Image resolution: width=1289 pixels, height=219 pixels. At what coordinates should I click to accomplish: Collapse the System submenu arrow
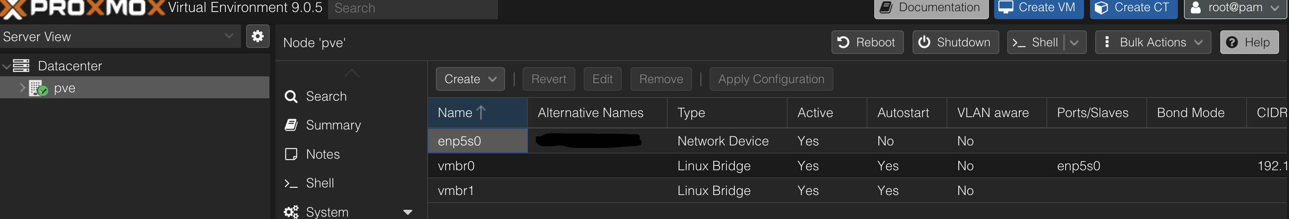[407, 212]
